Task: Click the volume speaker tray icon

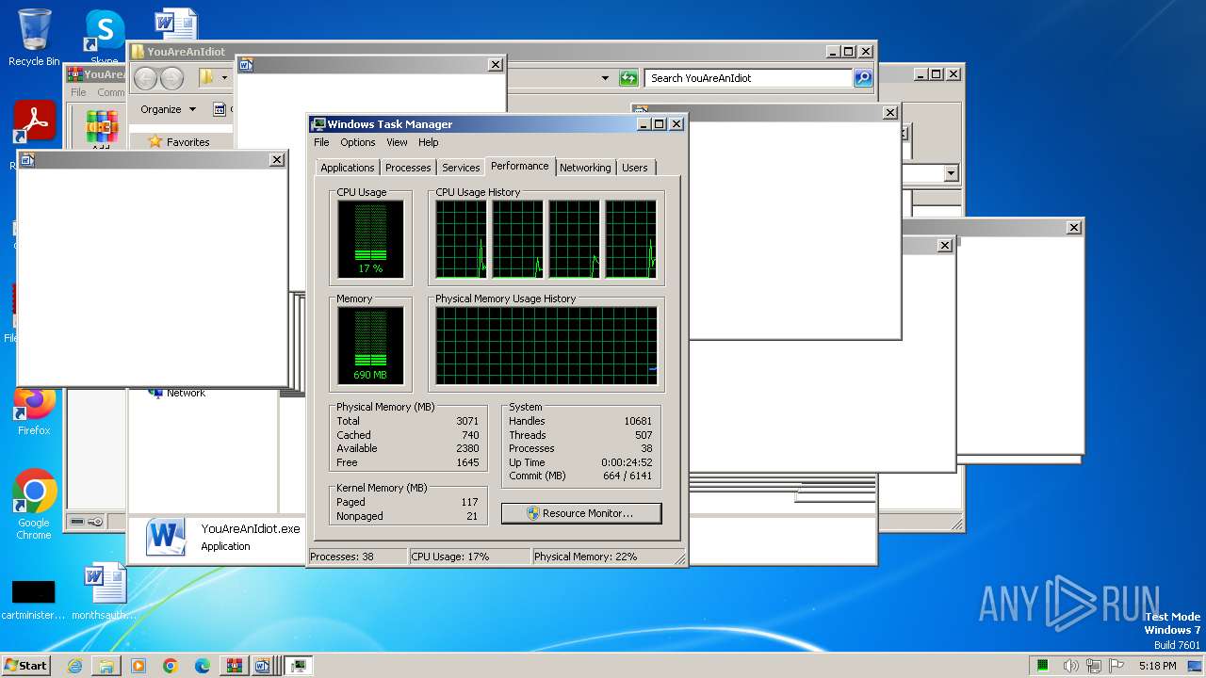Action: coord(1071,666)
